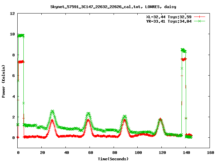Click the overlapping peak near 119 seconds
Viewport: 217px width, 162px height.
tap(160, 119)
